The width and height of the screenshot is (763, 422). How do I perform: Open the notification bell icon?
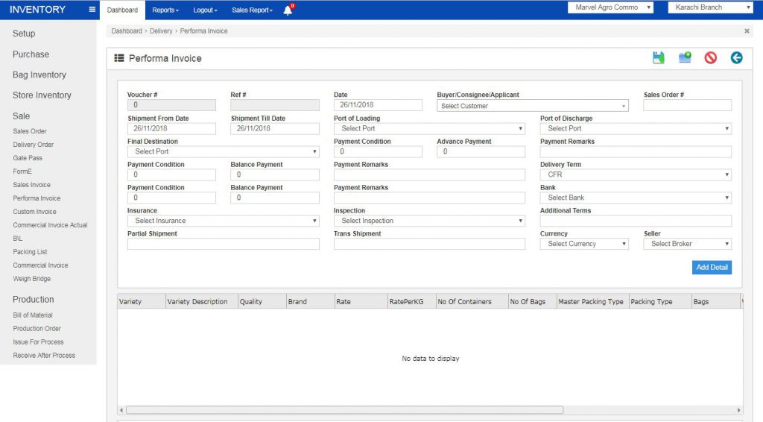tap(288, 10)
